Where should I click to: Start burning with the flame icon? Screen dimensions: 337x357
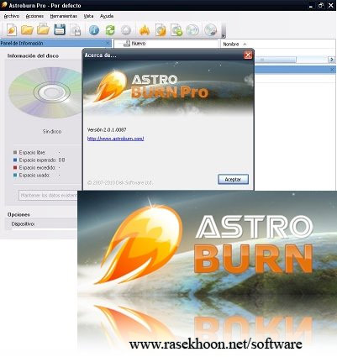(x=144, y=30)
